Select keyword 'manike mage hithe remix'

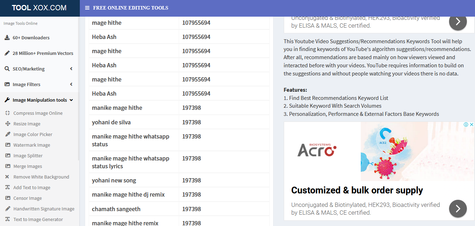pos(125,223)
